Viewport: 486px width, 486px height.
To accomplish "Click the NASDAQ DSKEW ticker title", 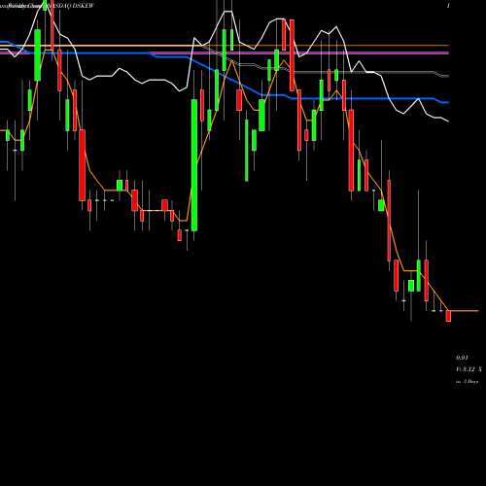I will [70, 6].
